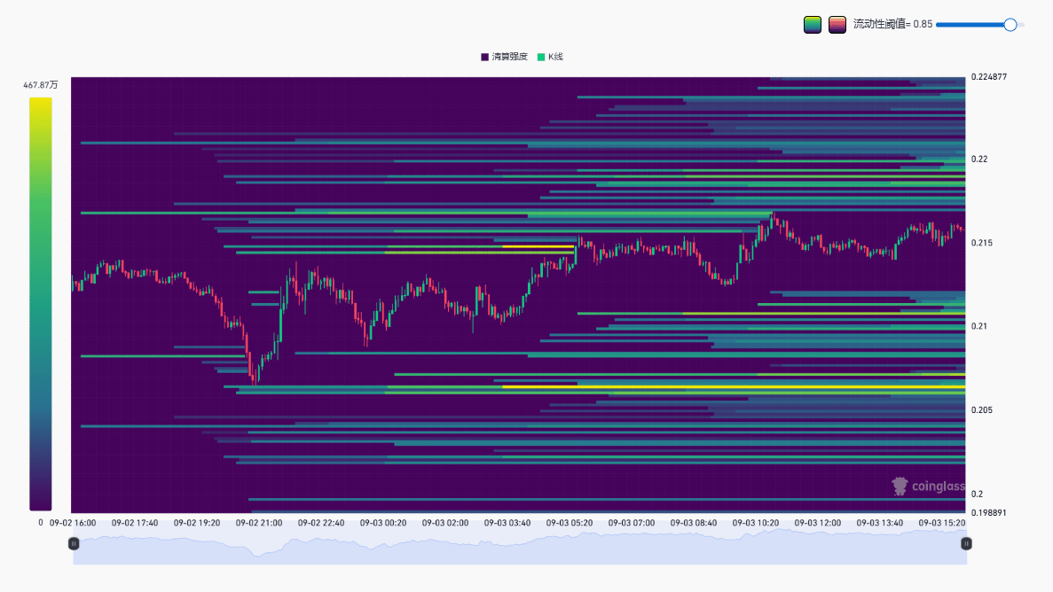Click the right handle of the time range zoom bar
The width and height of the screenshot is (1053, 592).
pos(966,543)
